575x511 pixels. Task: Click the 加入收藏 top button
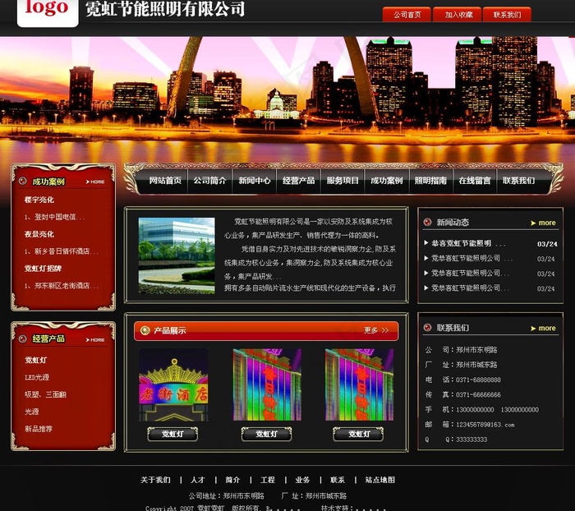pyautogui.click(x=458, y=15)
